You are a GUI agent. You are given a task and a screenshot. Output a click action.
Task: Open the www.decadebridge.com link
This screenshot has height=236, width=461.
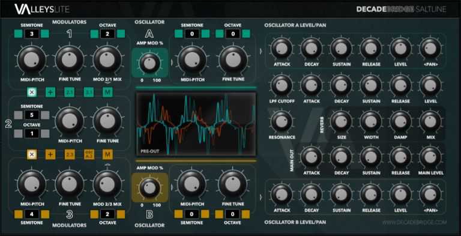pos(414,222)
